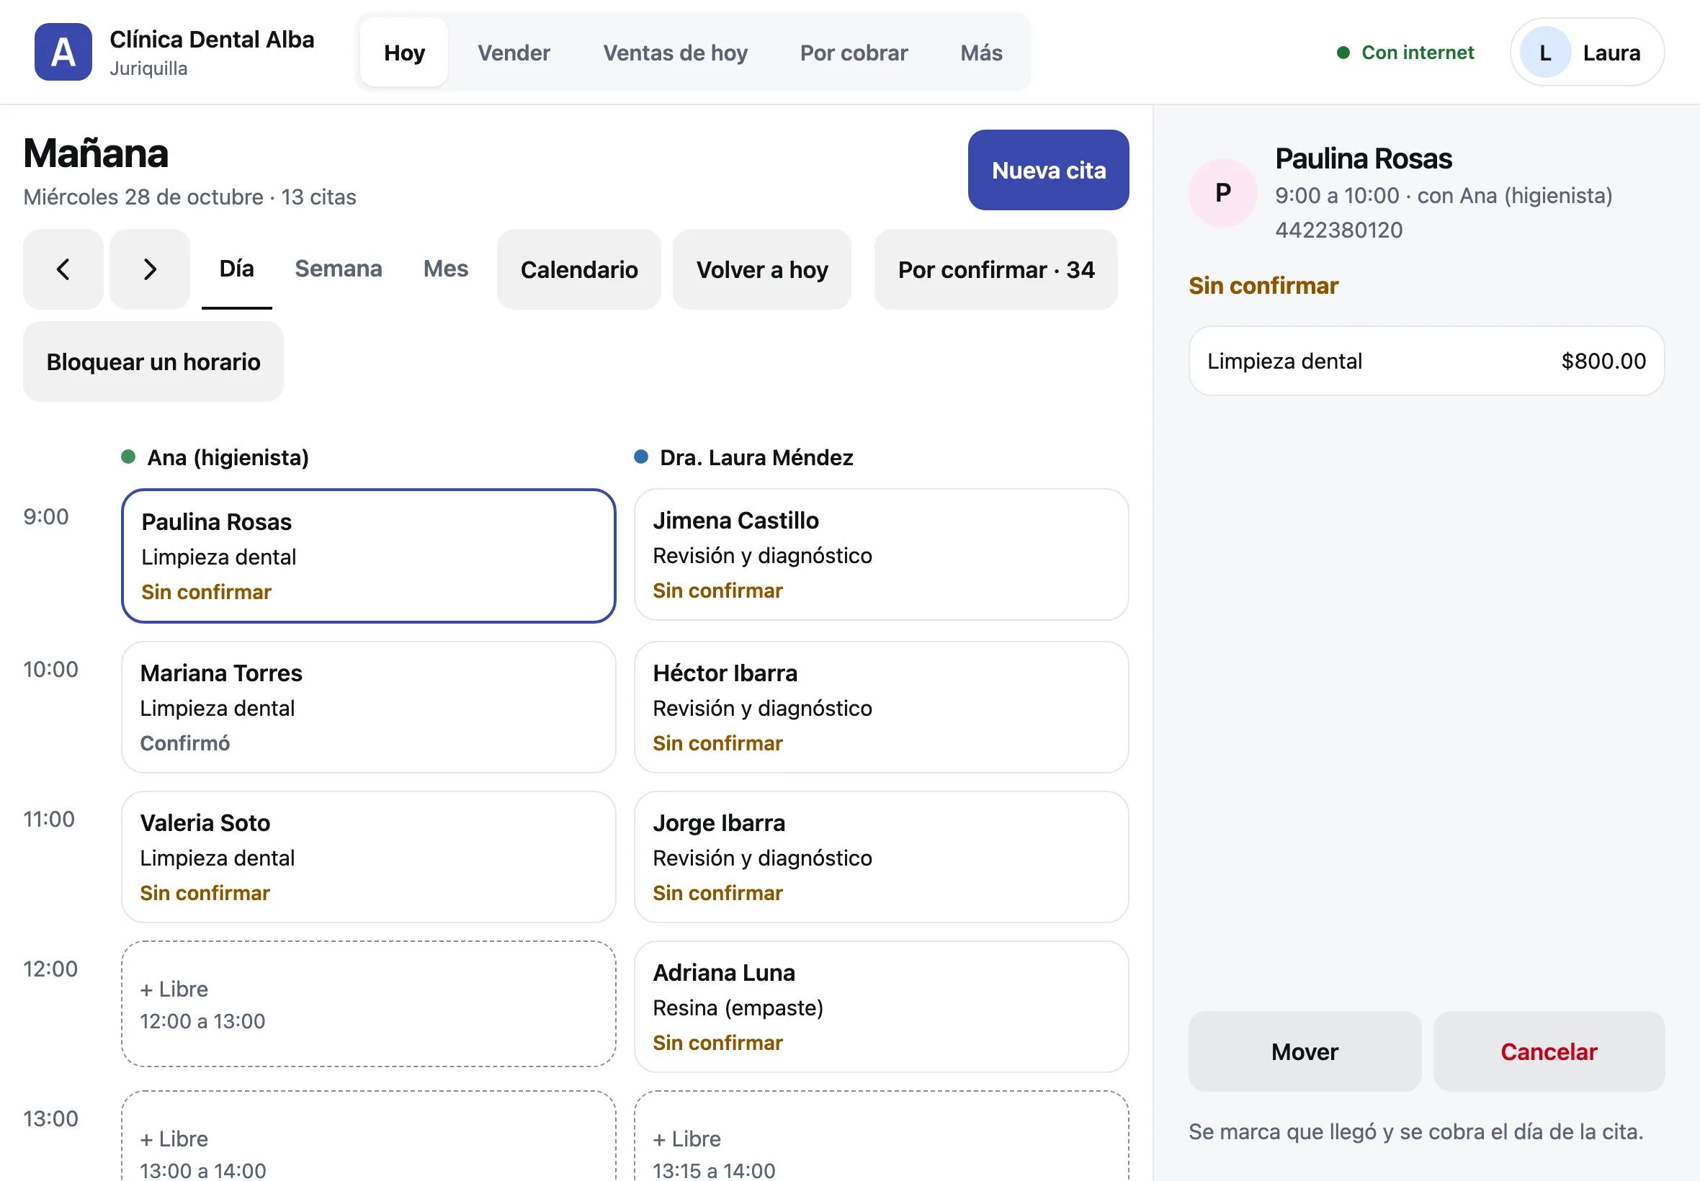Screen dimensions: 1700x1181
Task: Open the Más menu
Action: (x=981, y=53)
